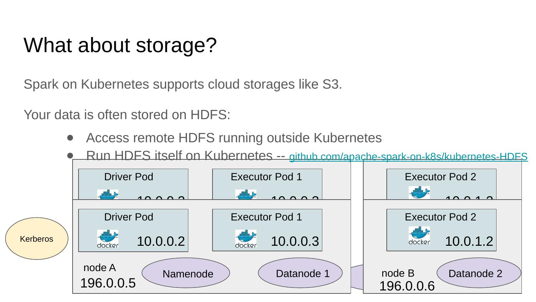Select the Kerberos ellipse shape
Viewport: 536px width, 302px height.
point(36,239)
